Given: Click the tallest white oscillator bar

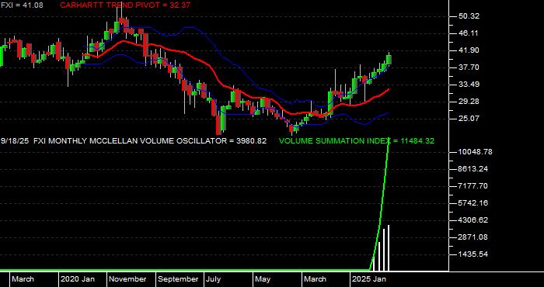Looking at the screenshot, I should 389,247.
